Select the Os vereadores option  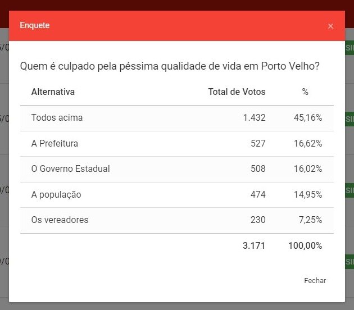click(x=60, y=220)
